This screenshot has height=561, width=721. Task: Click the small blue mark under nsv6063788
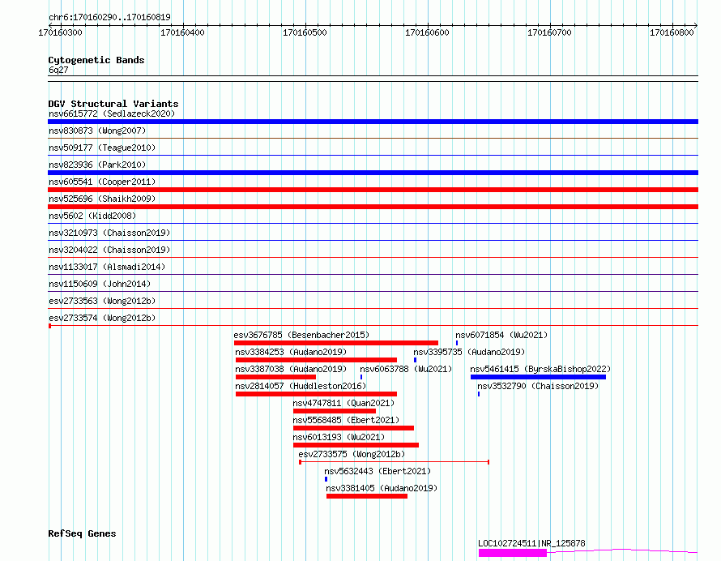pos(361,377)
